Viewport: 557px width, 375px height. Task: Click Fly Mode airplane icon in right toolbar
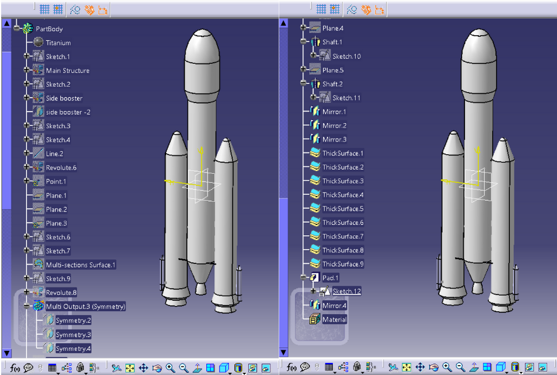[393, 368]
